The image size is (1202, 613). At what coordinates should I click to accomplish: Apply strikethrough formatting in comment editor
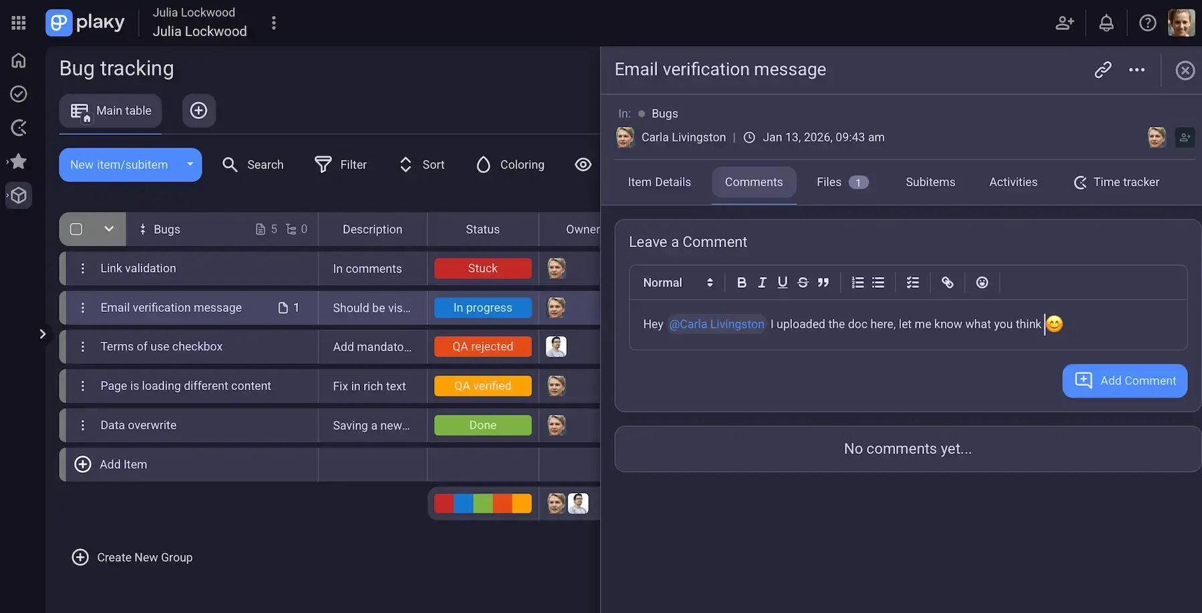(x=803, y=282)
